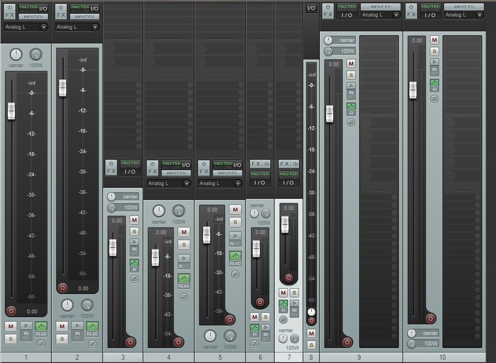Open the input selector dropdown on track 10
Image resolution: width=496 pixels, height=363 pixels.
pyautogui.click(x=479, y=14)
